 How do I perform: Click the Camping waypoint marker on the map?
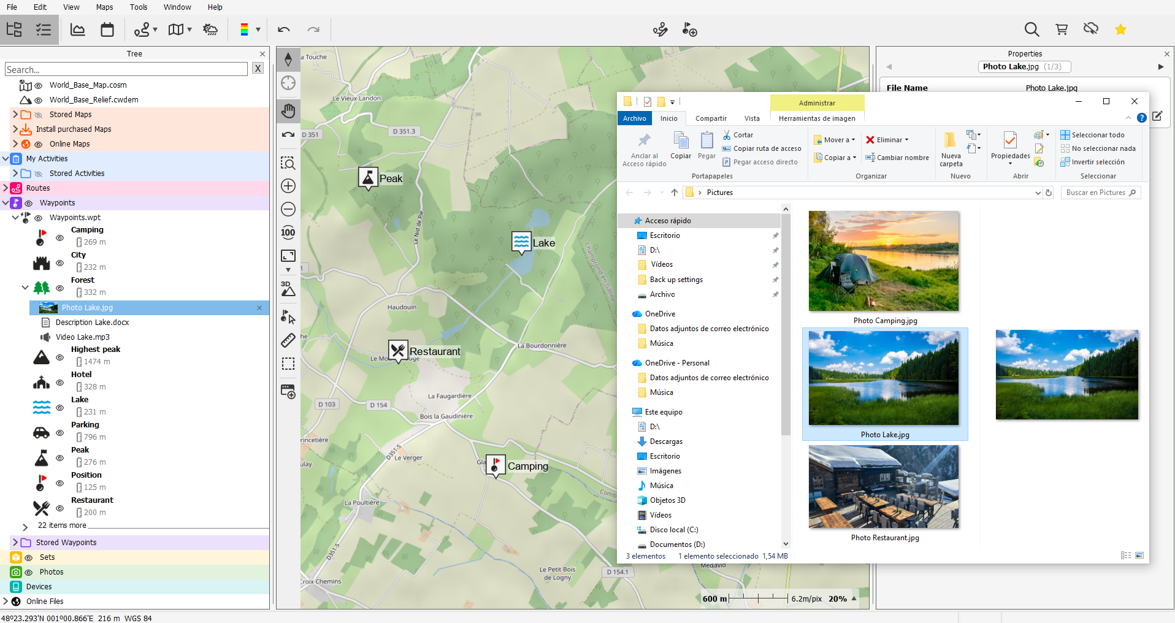coord(496,466)
